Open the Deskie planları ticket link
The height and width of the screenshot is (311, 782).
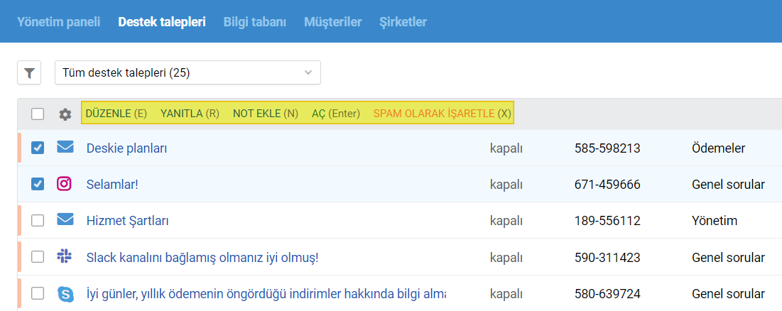126,148
